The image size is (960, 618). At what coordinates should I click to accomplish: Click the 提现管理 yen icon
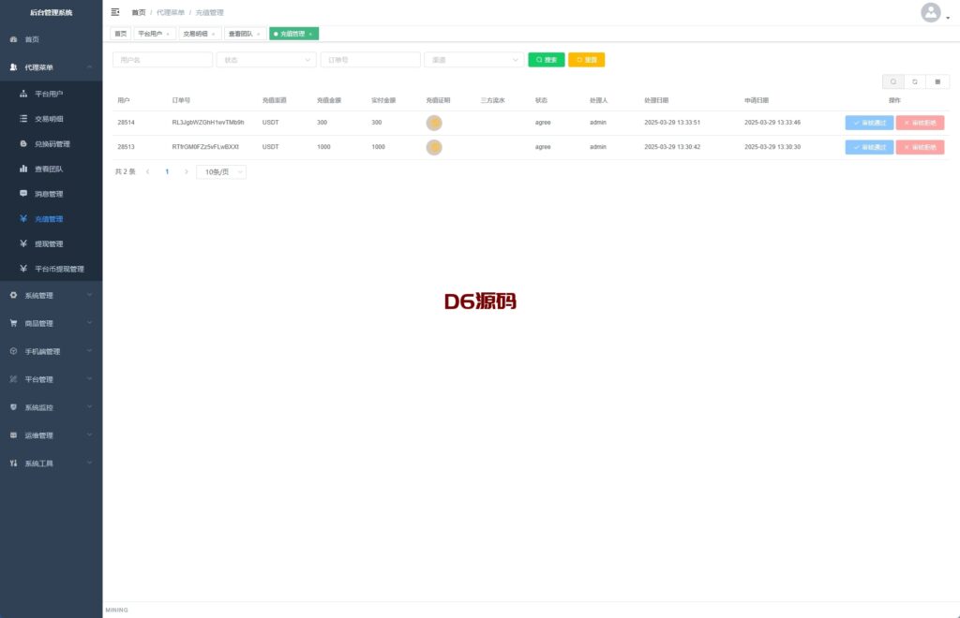23,243
